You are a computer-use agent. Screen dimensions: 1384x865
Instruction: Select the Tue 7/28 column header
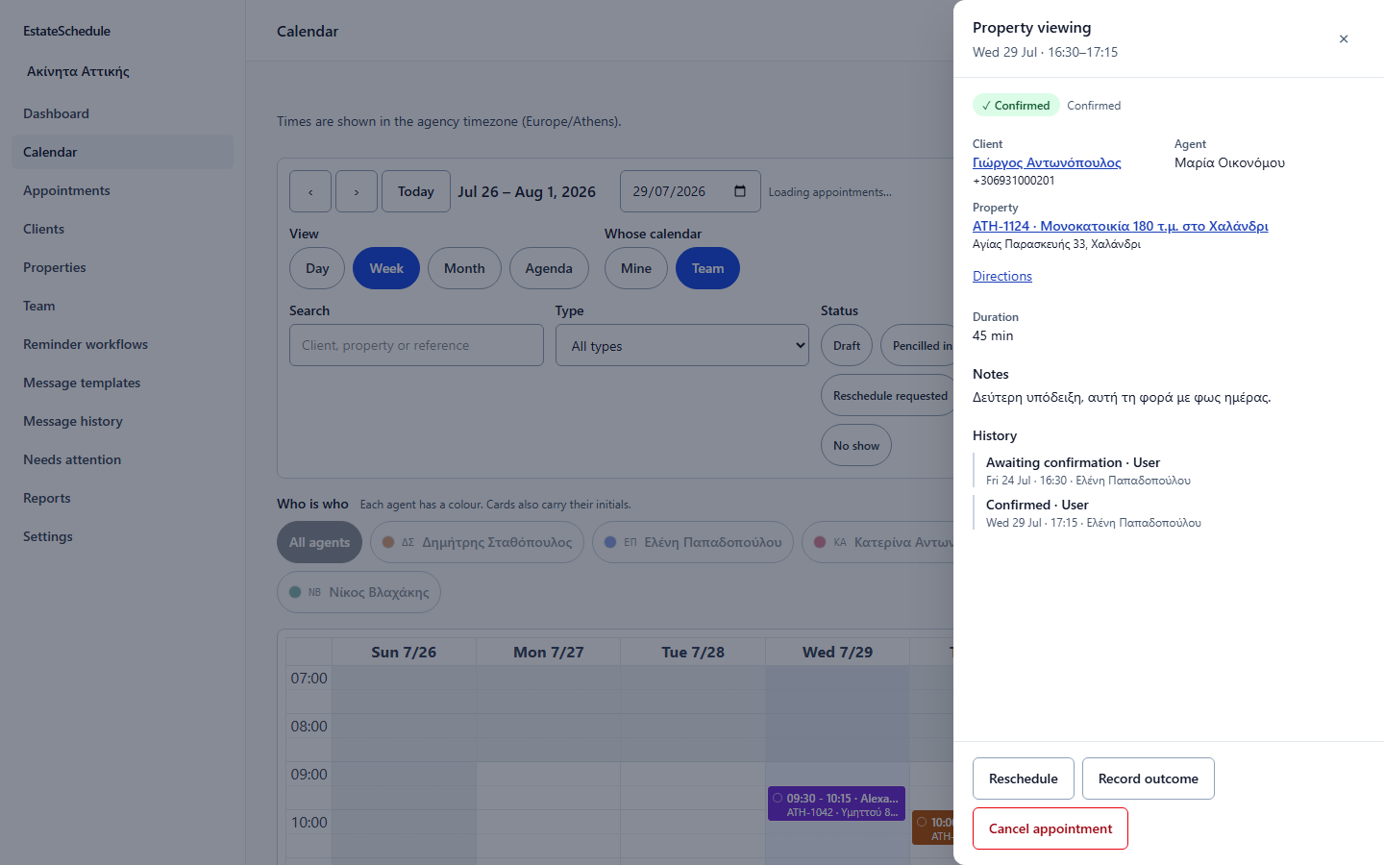pyautogui.click(x=693, y=652)
